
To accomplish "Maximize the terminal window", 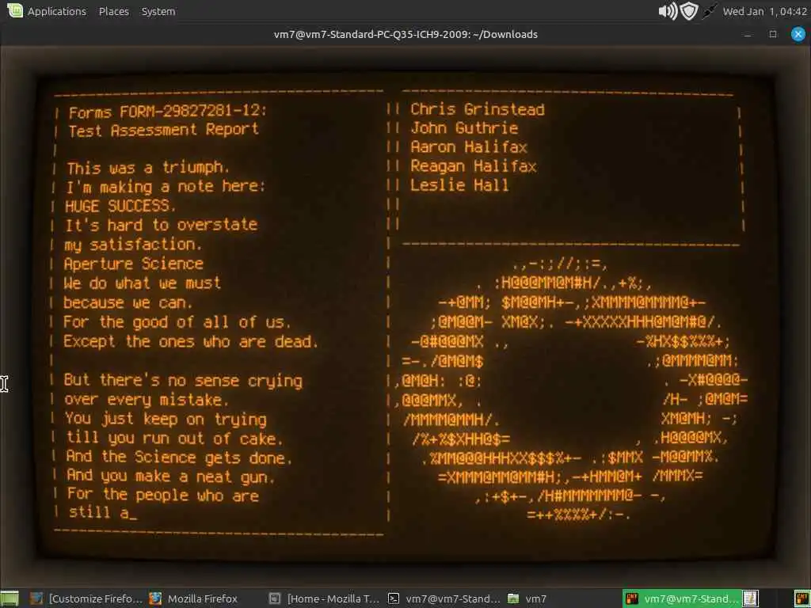I will tap(773, 34).
